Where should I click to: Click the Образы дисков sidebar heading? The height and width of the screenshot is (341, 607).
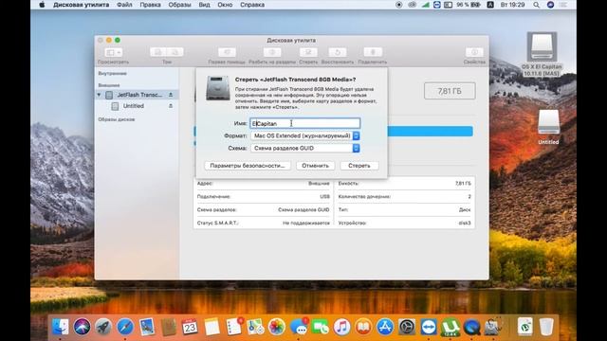coord(117,119)
